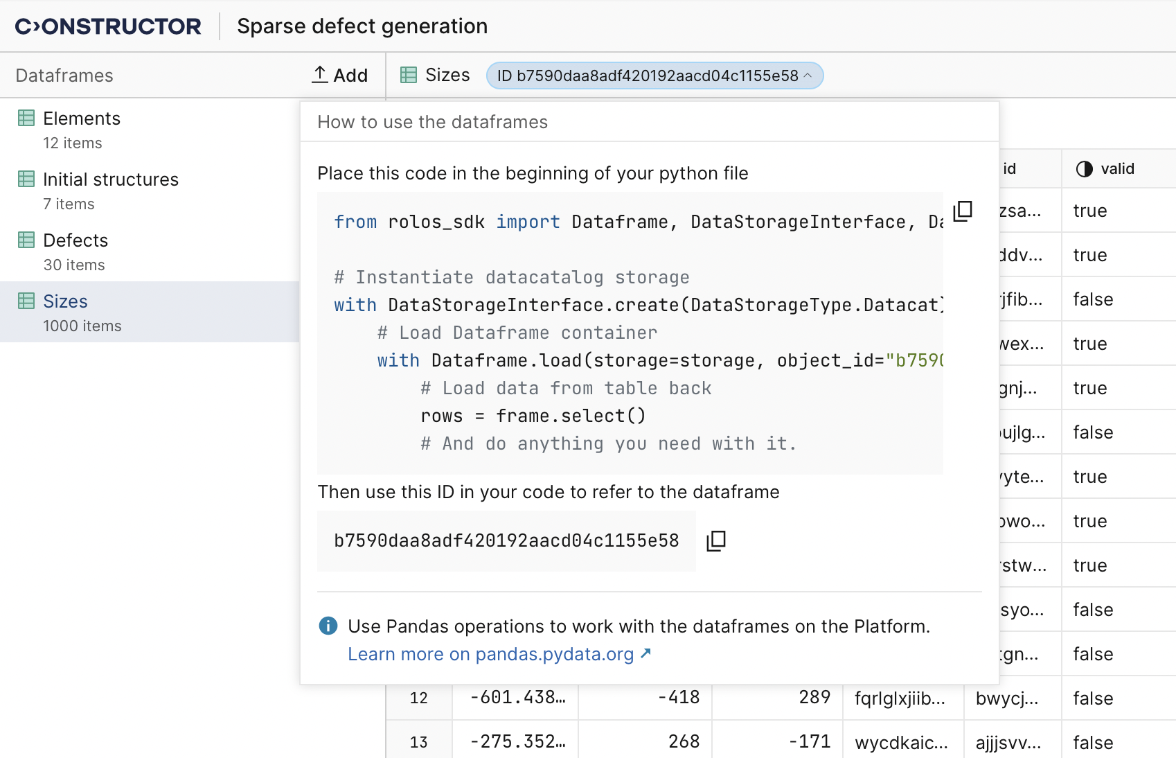Open Learn more on pandas.pydata.org link
The image size is (1176, 758).
499,654
